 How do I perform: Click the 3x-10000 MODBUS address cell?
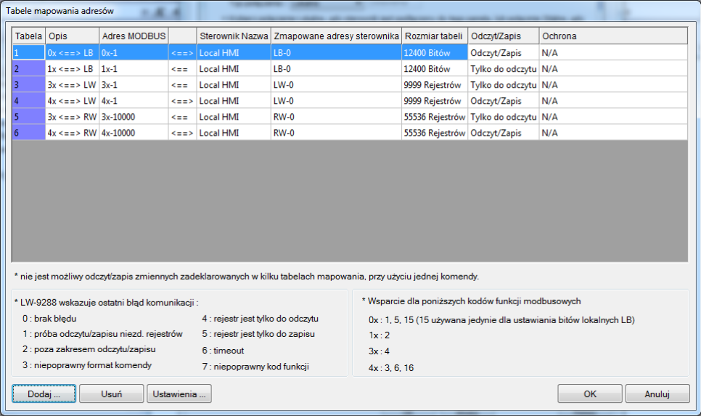(x=134, y=117)
